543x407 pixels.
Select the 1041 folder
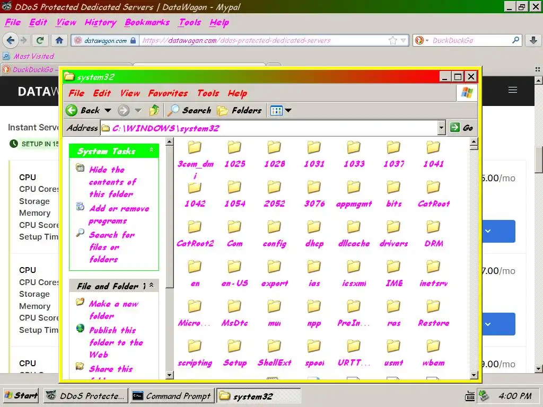[x=433, y=154]
